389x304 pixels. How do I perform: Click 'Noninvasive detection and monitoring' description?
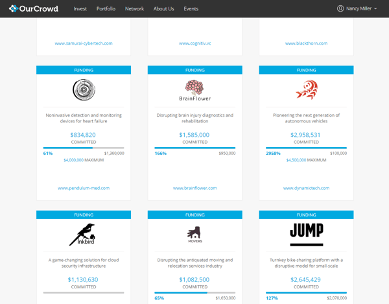pyautogui.click(x=84, y=118)
